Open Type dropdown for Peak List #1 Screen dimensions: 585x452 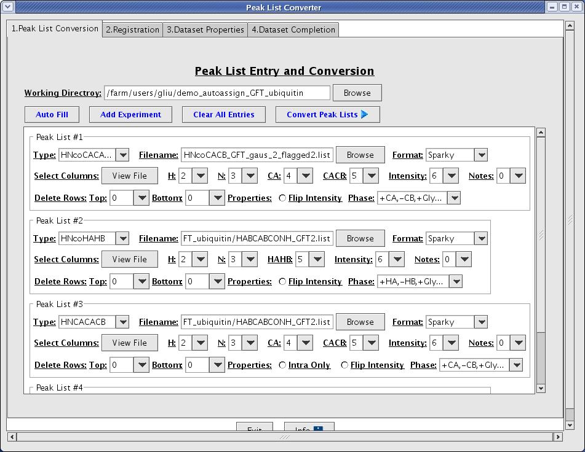coord(122,155)
